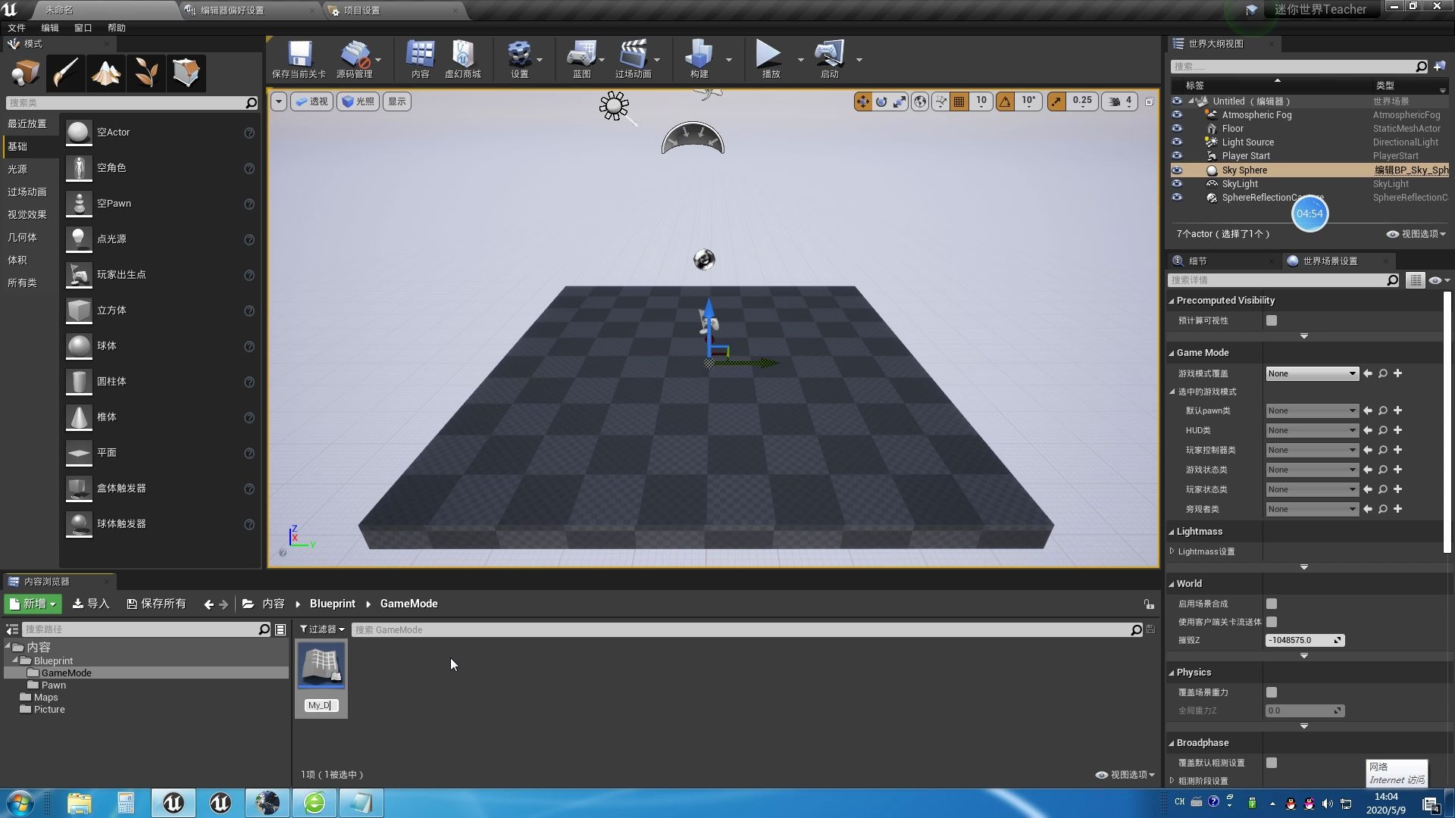Click 保存所有 in the content browser
Viewport: 1455px width, 818px height.
(x=156, y=604)
